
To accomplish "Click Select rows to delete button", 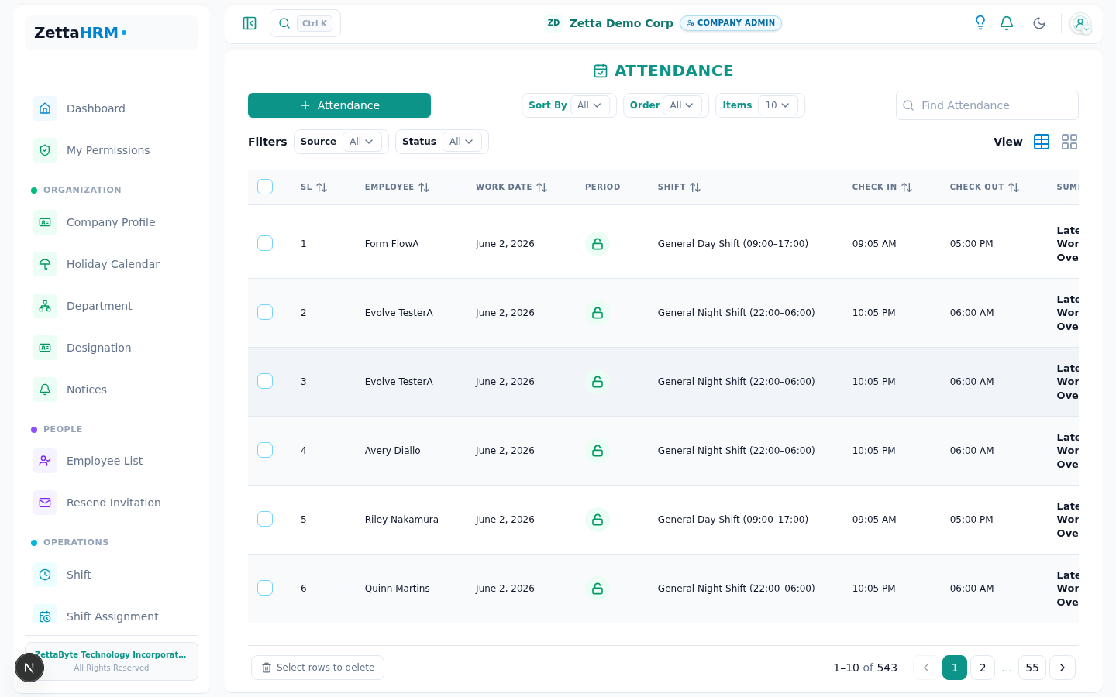I will 318,668.
